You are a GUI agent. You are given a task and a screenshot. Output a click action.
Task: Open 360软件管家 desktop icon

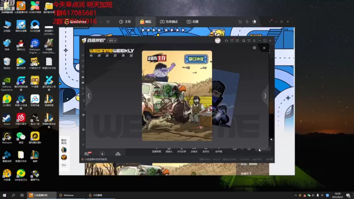[35, 7]
